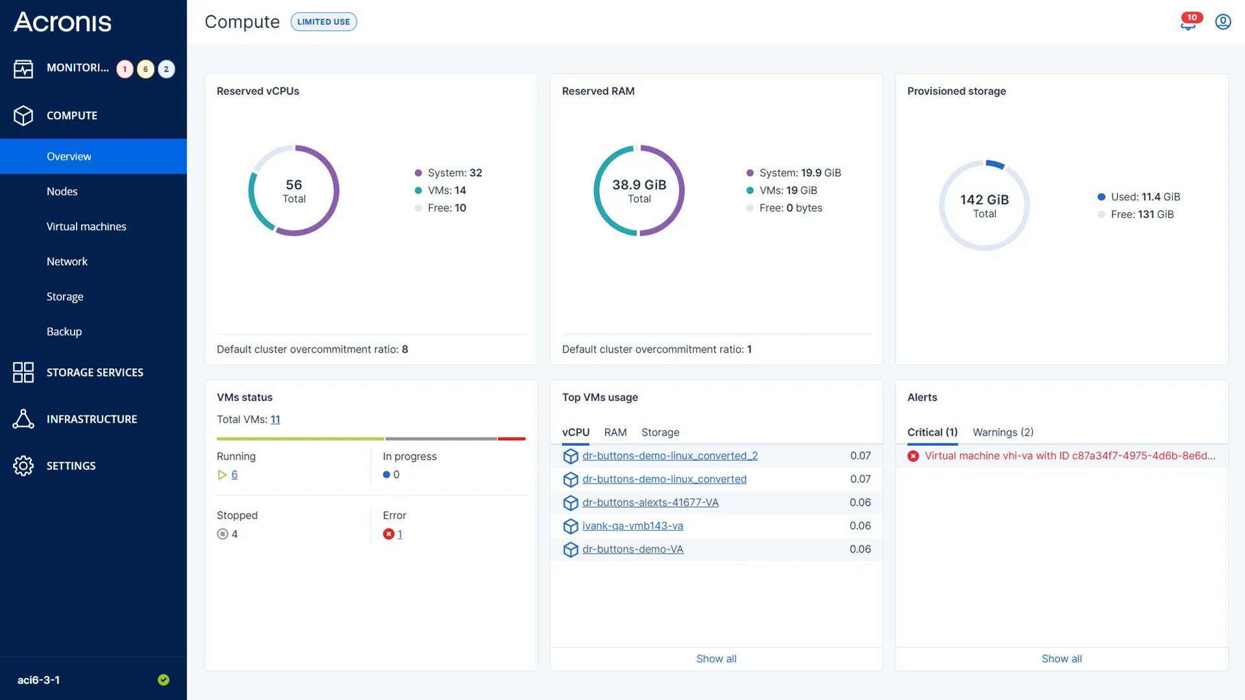Go to Nodes in the sidebar
Image resolution: width=1245 pixels, height=700 pixels.
tap(62, 191)
